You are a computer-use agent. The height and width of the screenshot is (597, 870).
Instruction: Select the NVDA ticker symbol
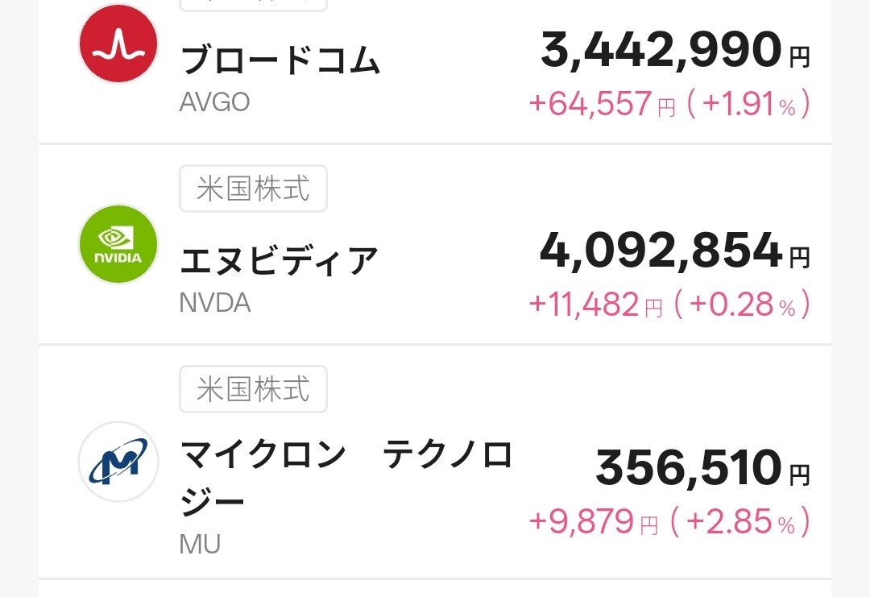pyautogui.click(x=215, y=303)
